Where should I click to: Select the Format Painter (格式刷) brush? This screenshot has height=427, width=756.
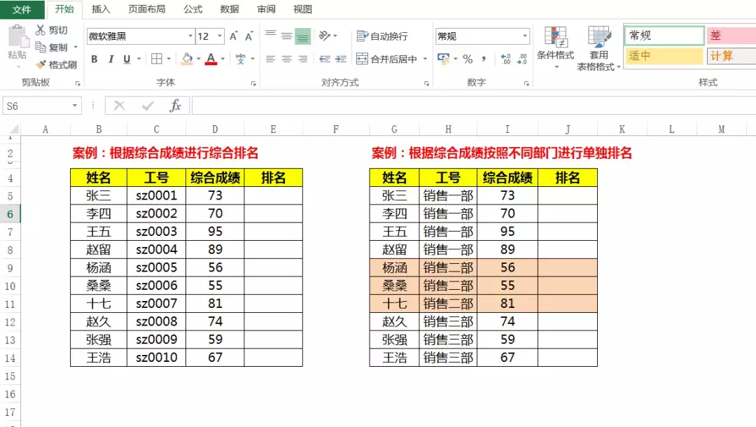click(x=41, y=64)
